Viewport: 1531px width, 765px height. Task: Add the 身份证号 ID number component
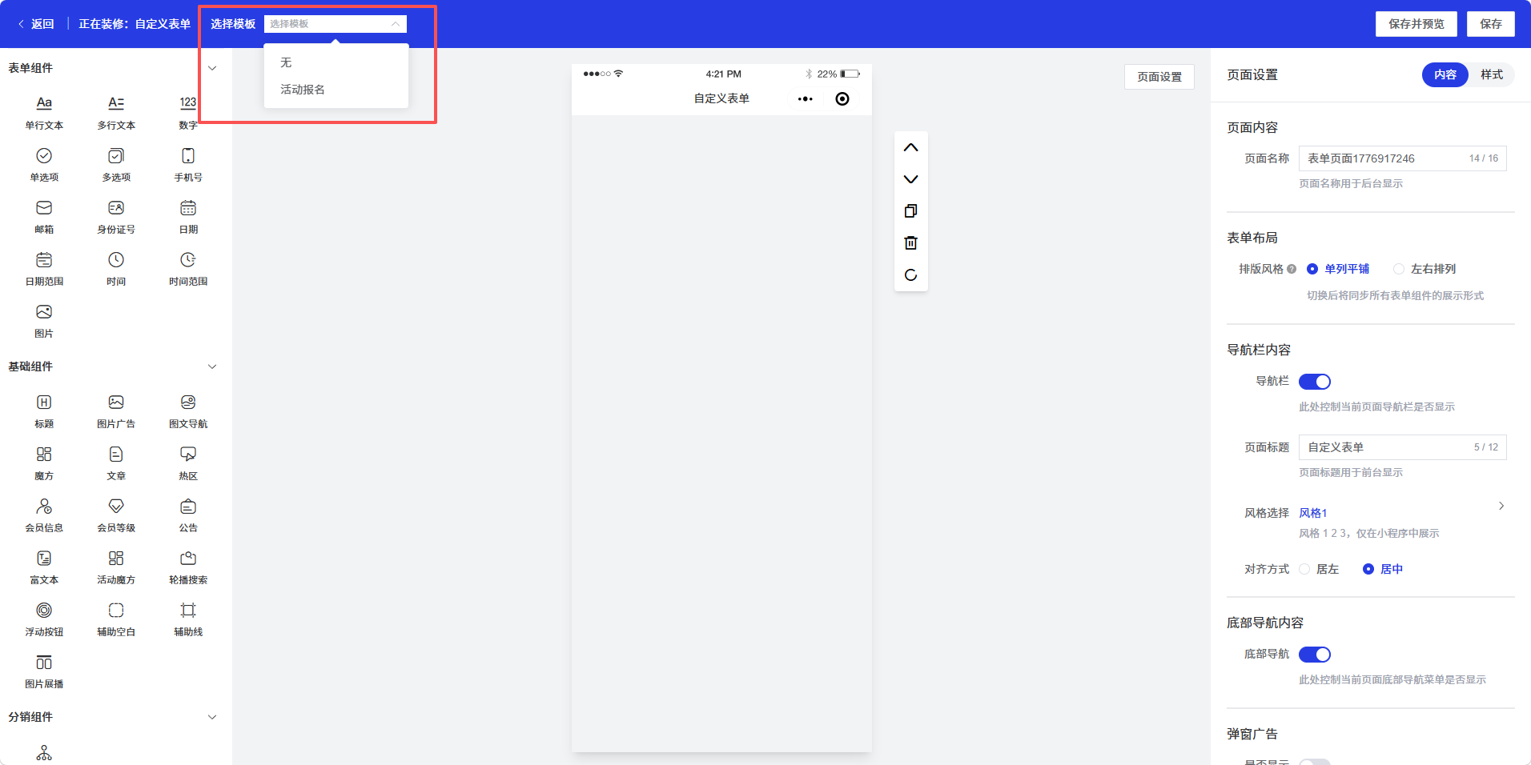pos(116,217)
